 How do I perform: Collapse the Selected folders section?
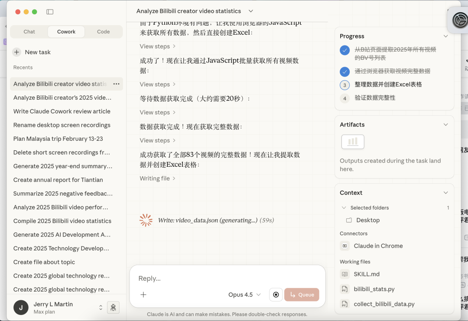coord(344,208)
